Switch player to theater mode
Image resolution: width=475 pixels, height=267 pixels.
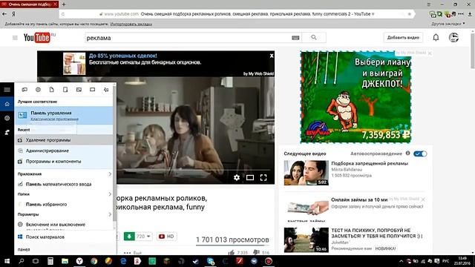tap(250, 177)
